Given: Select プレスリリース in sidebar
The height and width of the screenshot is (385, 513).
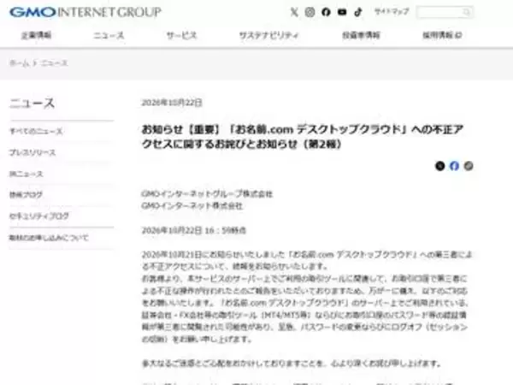Looking at the screenshot, I should click(32, 152).
